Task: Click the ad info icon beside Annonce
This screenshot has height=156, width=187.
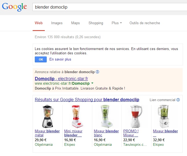Action: click(97, 72)
